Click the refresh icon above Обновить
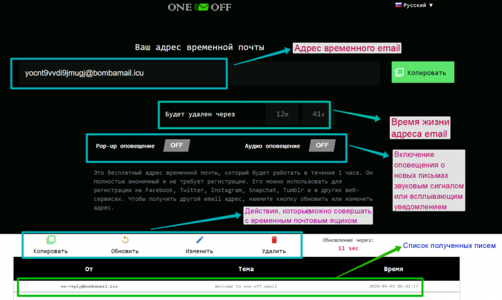 tap(125, 240)
